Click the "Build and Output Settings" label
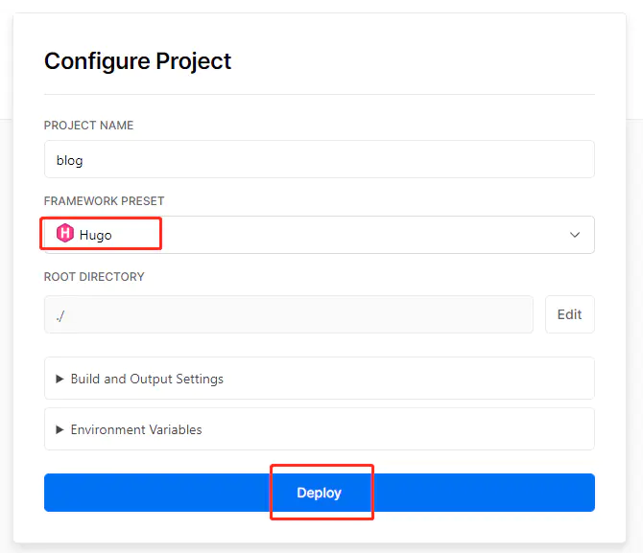The image size is (643, 553). point(147,379)
